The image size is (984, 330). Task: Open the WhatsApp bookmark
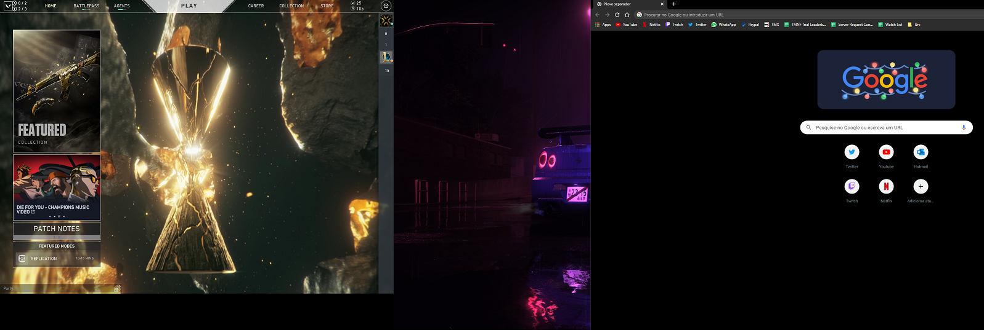coord(723,25)
